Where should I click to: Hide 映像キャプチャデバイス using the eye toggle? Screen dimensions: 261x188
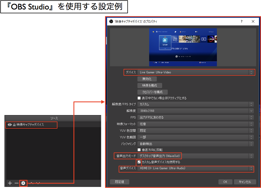[x=9, y=125]
